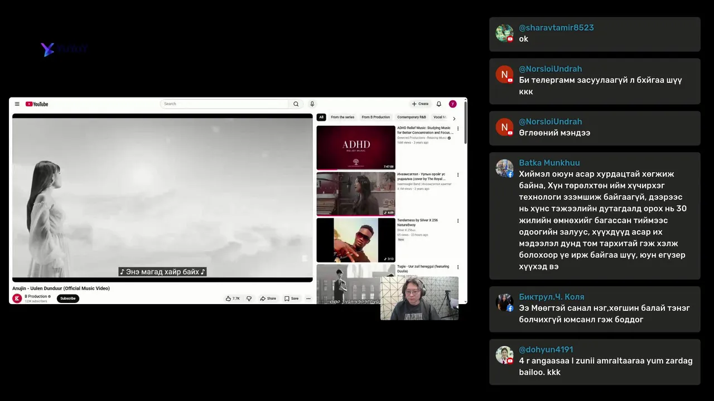
Task: Open ADHD Relief Music video title
Action: [x=424, y=130]
